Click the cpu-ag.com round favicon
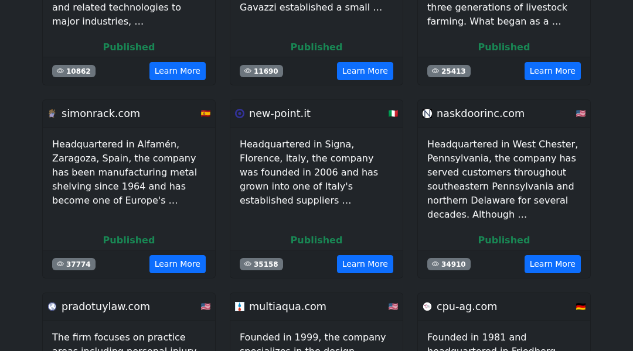Viewport: 633px width, 351px height. [427, 307]
